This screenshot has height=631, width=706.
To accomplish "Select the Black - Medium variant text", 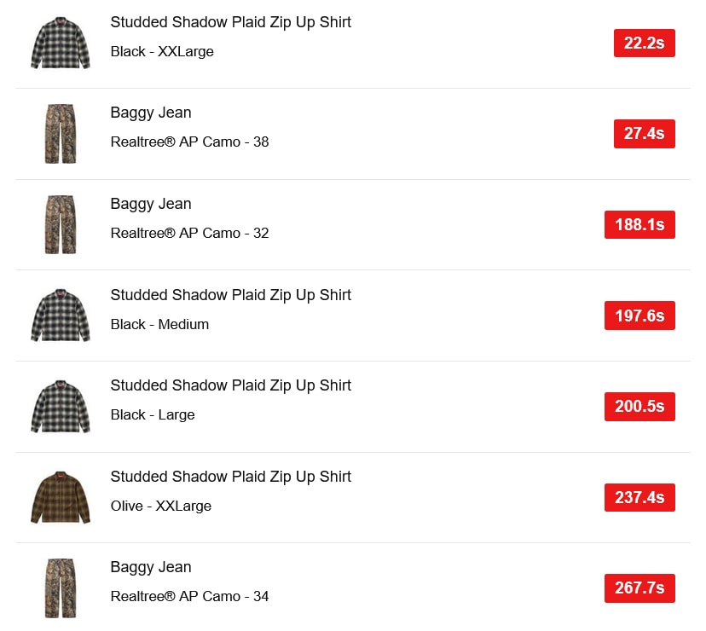I will pyautogui.click(x=159, y=324).
